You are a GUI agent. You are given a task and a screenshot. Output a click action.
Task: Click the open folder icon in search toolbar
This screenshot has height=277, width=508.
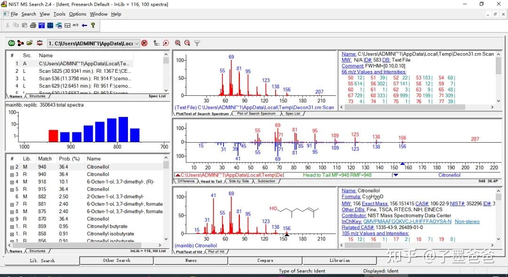point(30,43)
